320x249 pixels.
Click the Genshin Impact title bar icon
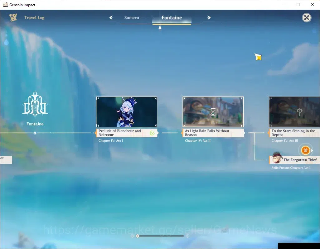(x=5, y=5)
